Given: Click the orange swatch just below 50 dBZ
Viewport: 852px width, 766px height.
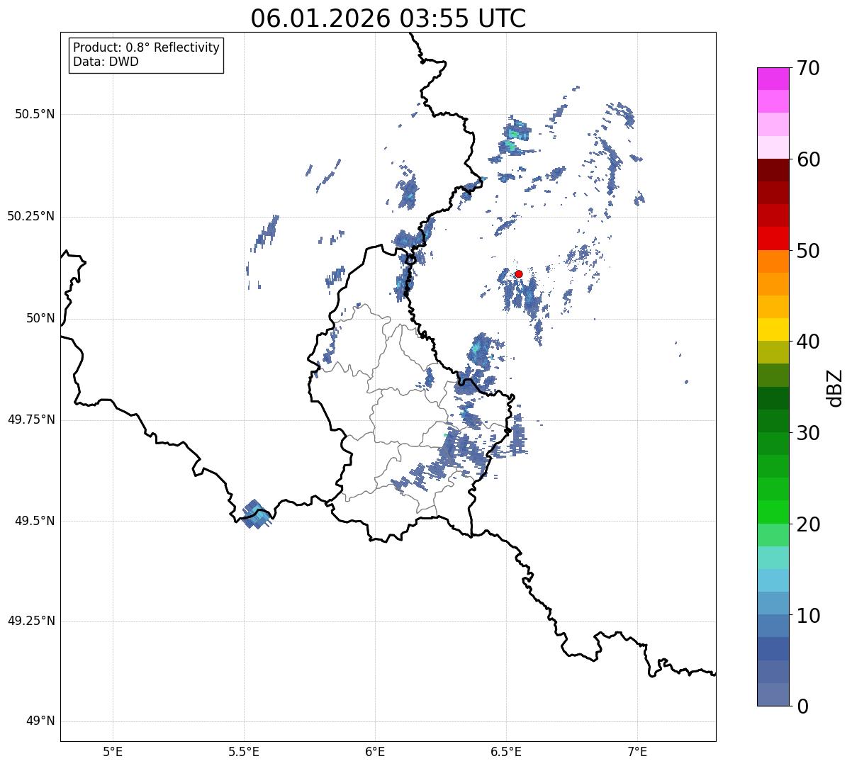Looking at the screenshot, I should (773, 261).
